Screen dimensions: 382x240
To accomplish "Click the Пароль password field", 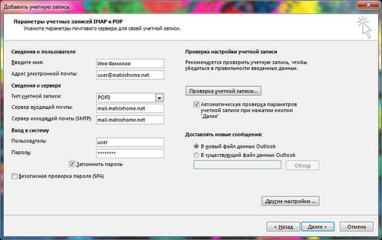I will 130,153.
